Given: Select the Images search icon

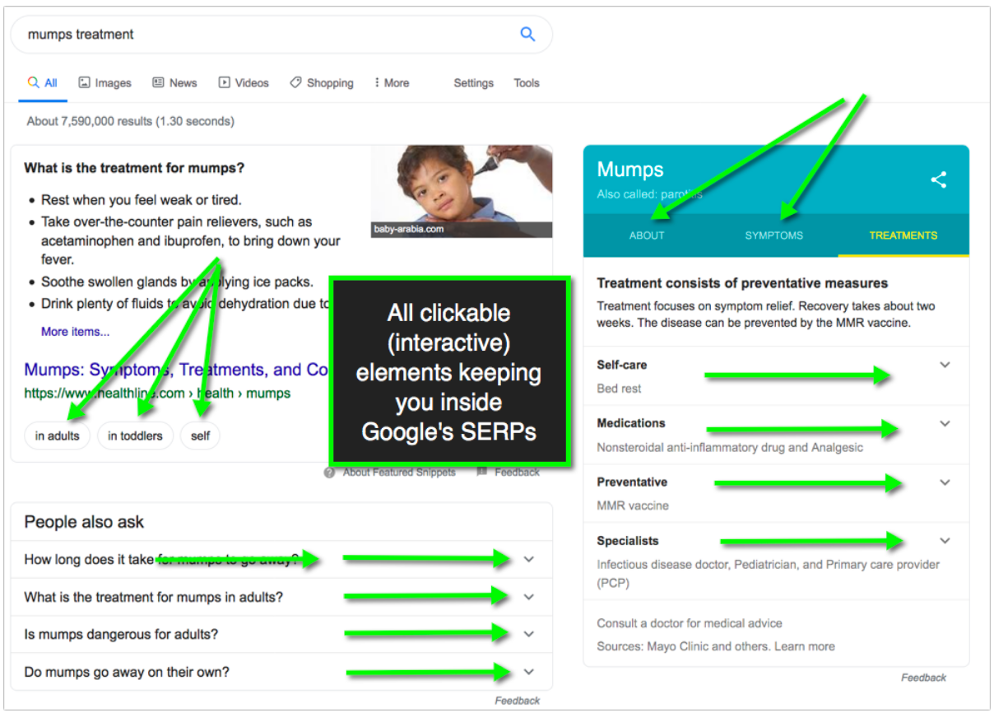Looking at the screenshot, I should click(86, 82).
